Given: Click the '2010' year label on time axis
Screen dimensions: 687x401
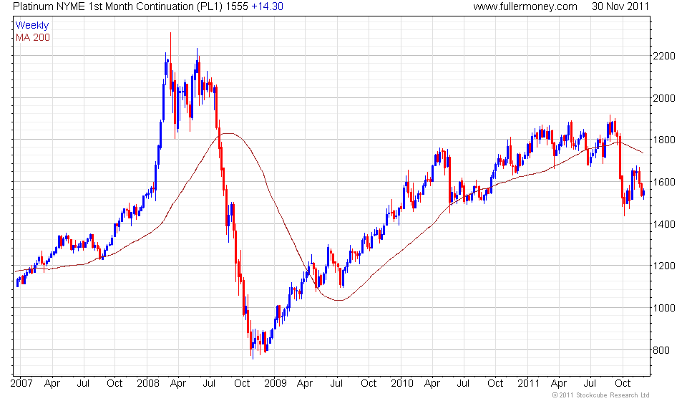Looking at the screenshot, I should (401, 384).
